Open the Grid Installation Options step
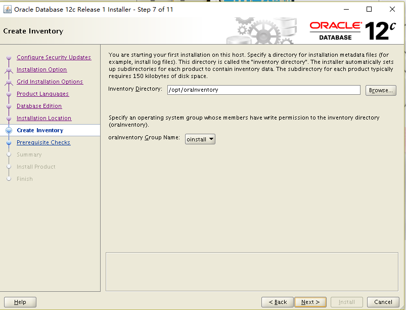The width and height of the screenshot is (406, 310). [x=50, y=82]
